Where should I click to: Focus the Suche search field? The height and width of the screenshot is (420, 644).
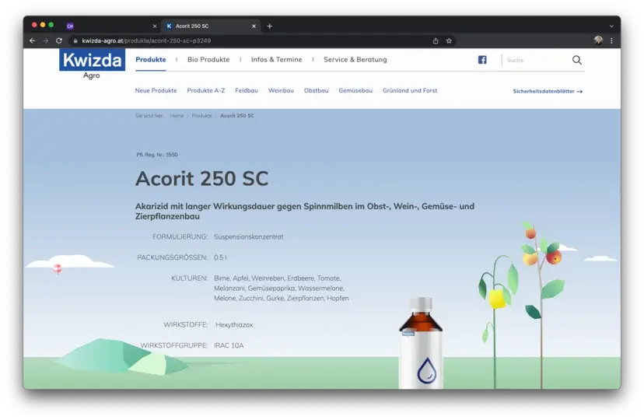click(x=536, y=60)
